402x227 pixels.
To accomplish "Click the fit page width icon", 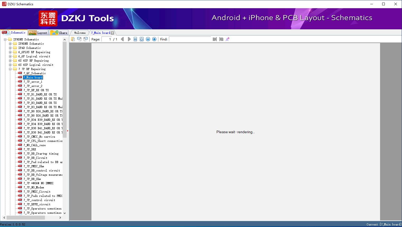I will pos(135,39).
